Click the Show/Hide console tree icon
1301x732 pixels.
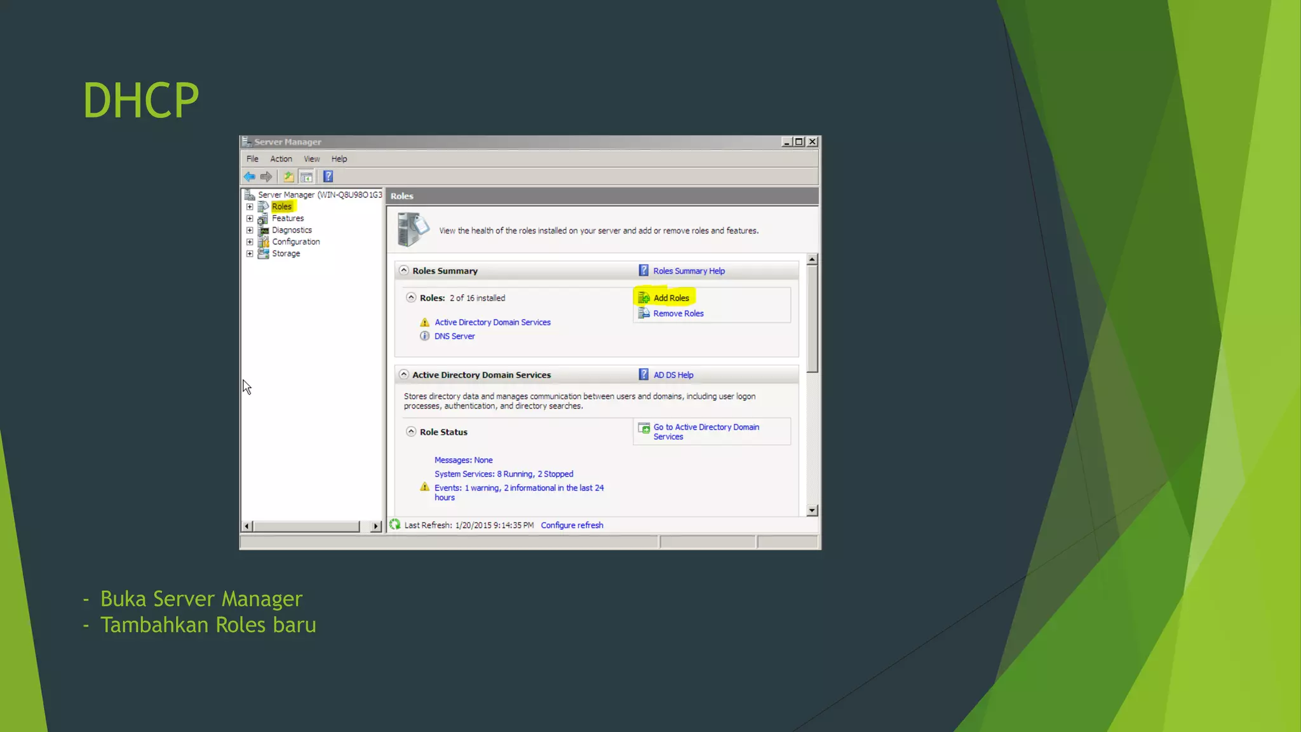pos(306,177)
